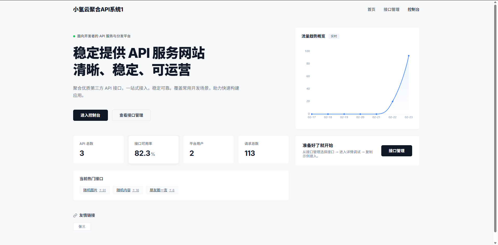Click the site logo 小氢云聚合API系统1
This screenshot has width=498, height=245.
tap(98, 10)
